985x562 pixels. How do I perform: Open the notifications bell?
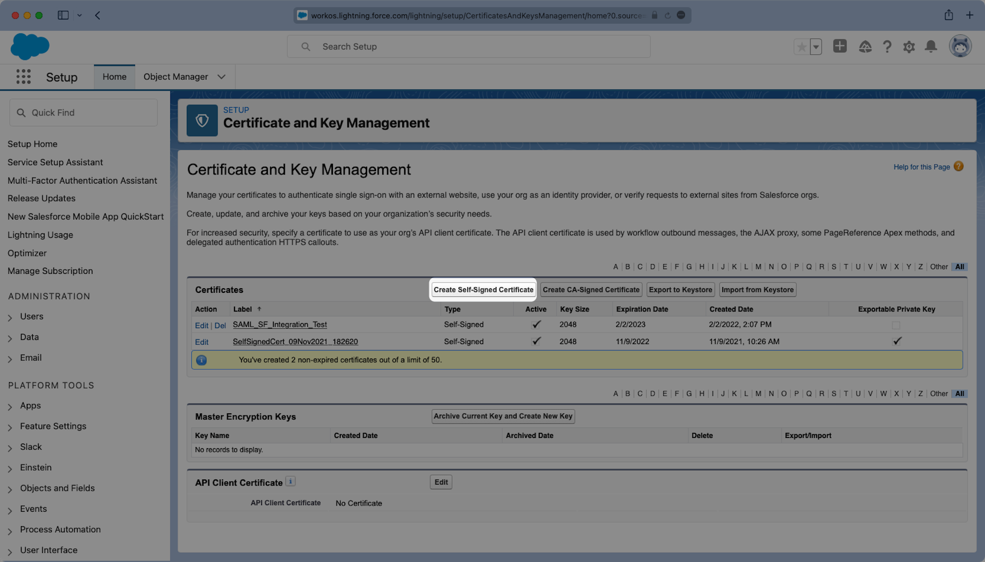coord(931,47)
